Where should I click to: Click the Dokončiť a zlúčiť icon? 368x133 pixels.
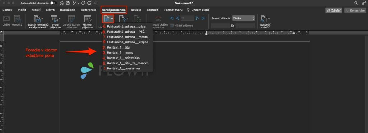264,19
